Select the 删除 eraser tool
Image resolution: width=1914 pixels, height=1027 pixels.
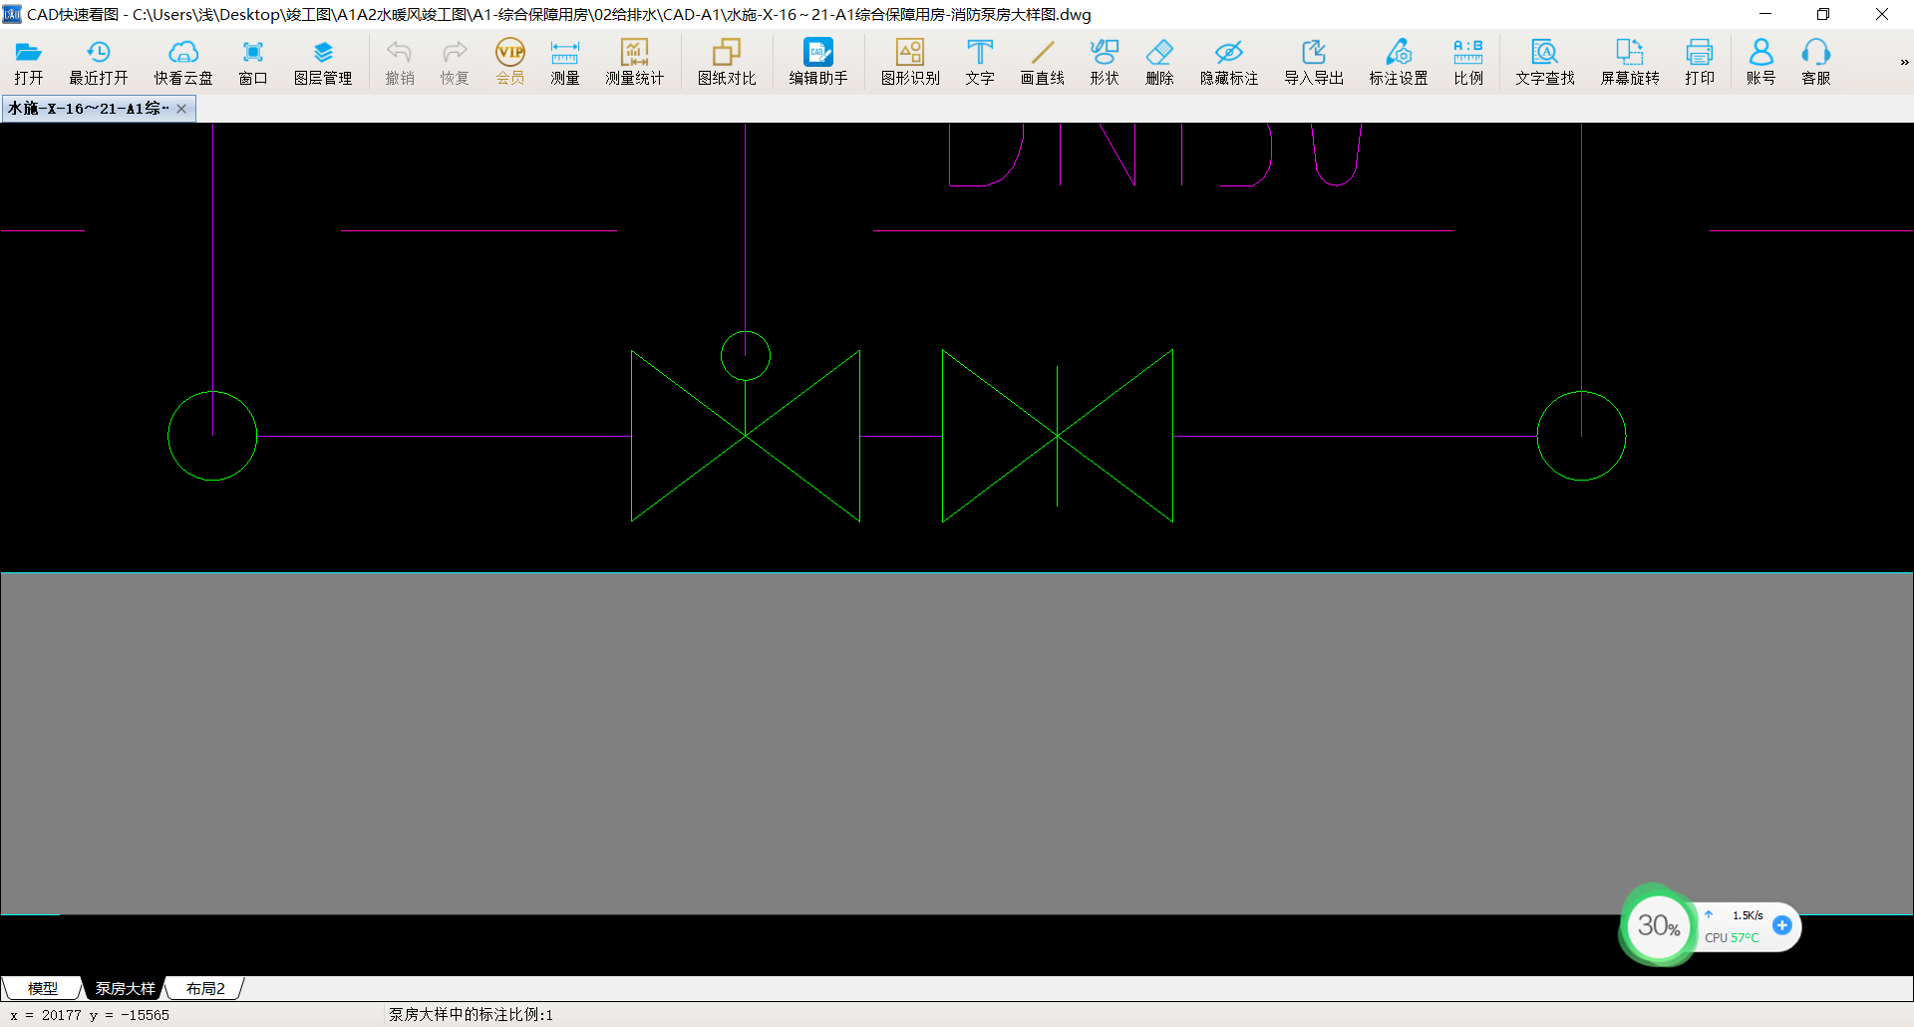tap(1159, 62)
